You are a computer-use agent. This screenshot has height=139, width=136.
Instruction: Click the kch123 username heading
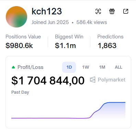point(47,11)
